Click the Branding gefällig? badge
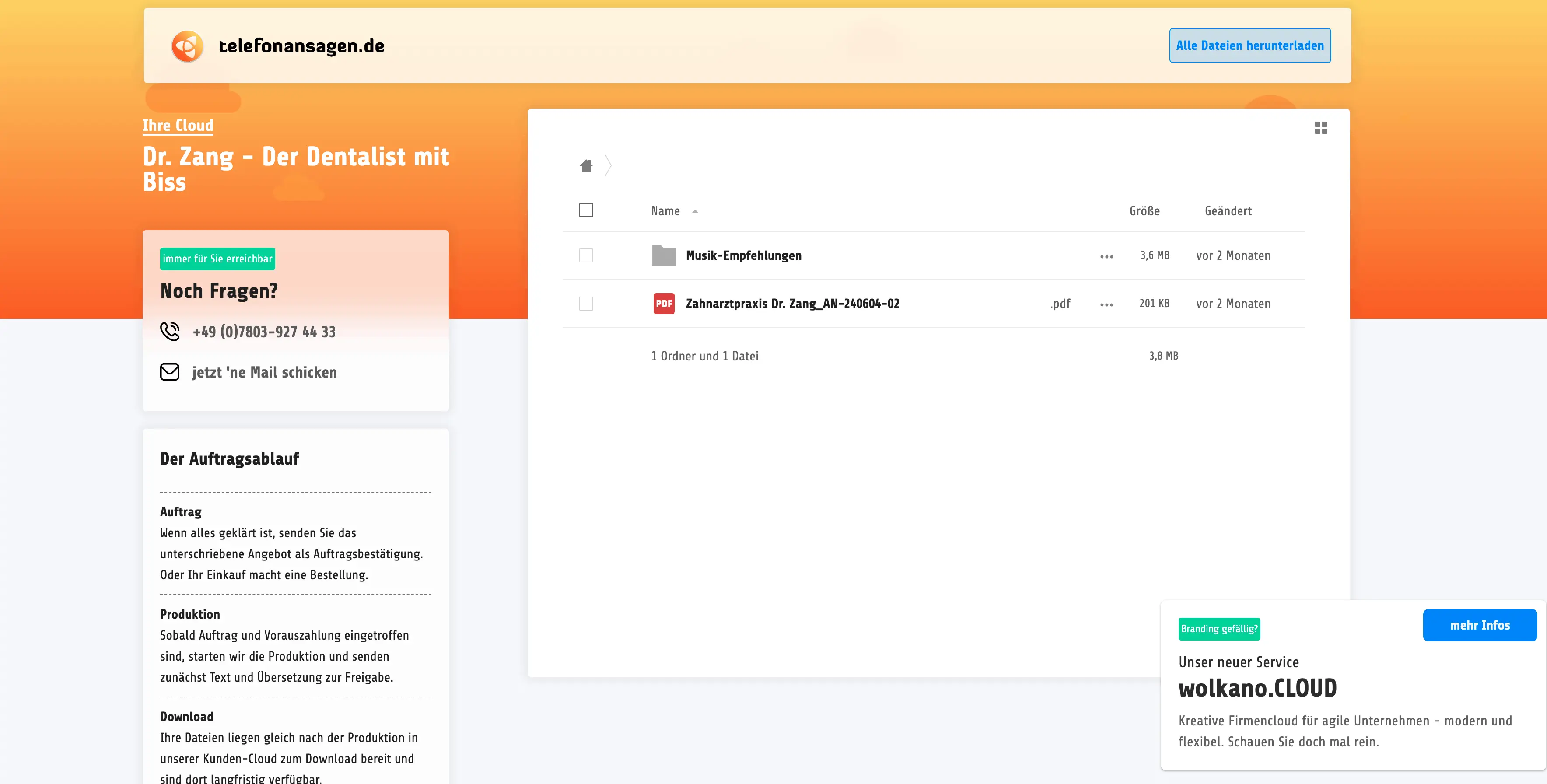This screenshot has height=784, width=1547. point(1219,629)
